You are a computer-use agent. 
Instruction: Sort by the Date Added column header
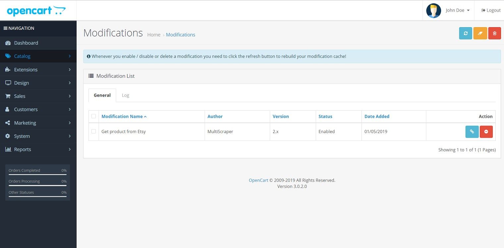377,116
